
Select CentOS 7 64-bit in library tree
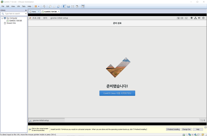[x=15, y=21]
